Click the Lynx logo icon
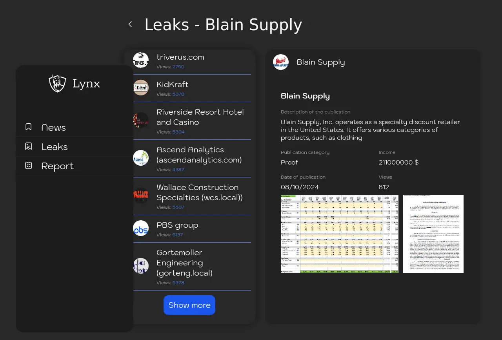This screenshot has width=502, height=340. [57, 83]
